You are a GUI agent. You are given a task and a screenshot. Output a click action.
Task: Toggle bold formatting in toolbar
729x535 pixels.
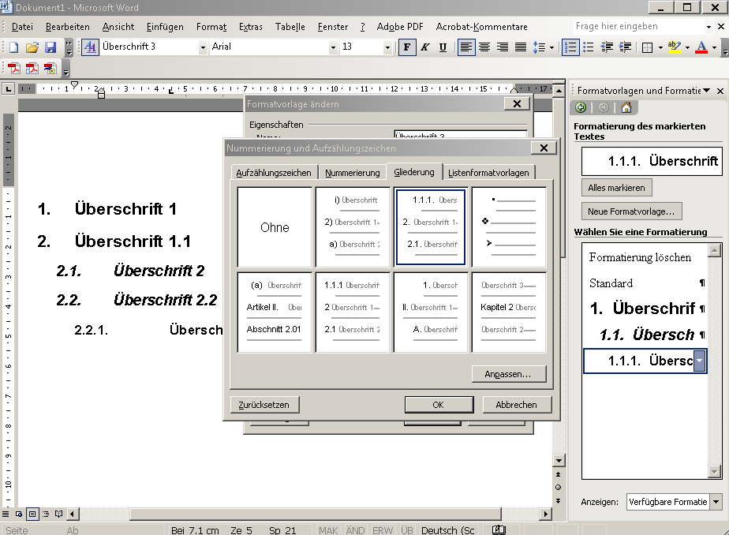[x=407, y=47]
